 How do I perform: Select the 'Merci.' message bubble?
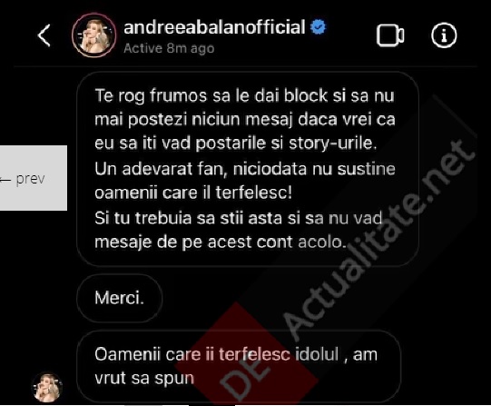[x=120, y=298]
